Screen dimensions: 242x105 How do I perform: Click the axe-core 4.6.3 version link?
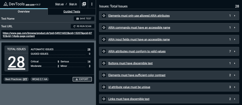[33, 4]
